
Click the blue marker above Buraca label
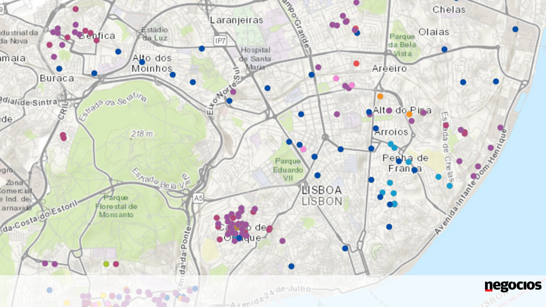(x=59, y=69)
